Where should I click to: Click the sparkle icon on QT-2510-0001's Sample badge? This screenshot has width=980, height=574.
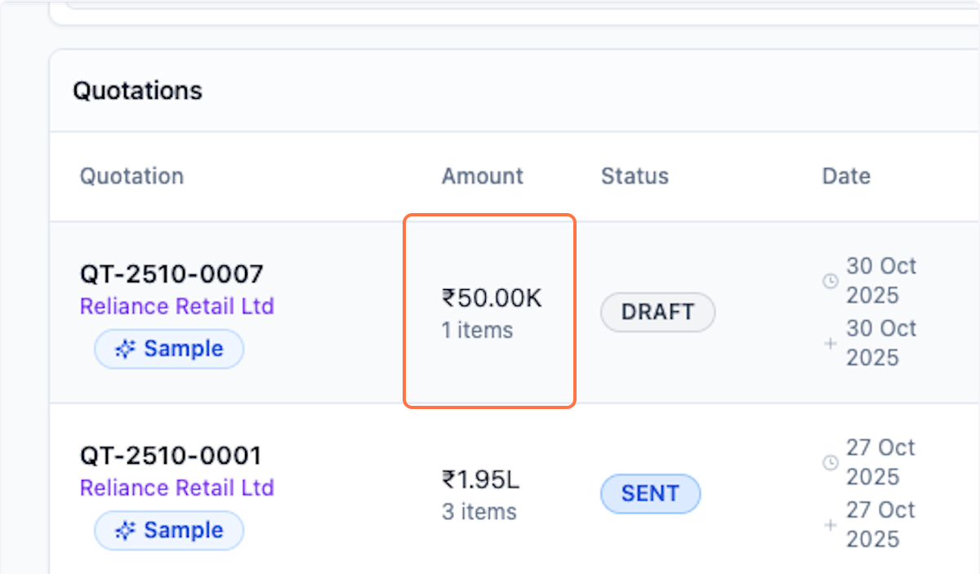point(124,531)
